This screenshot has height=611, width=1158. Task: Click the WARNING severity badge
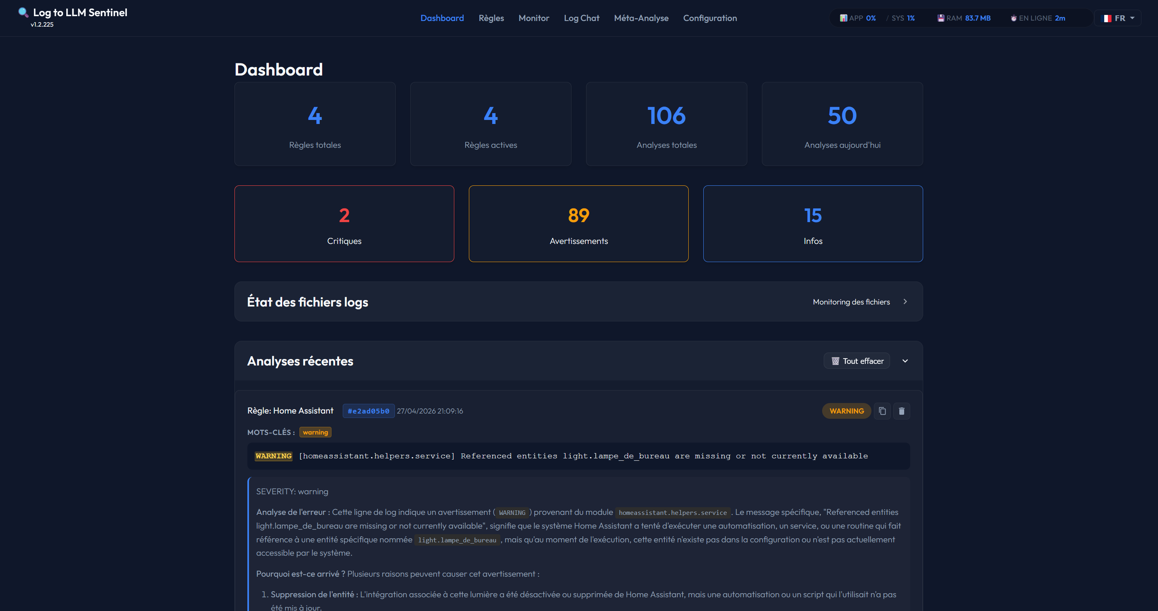(846, 411)
